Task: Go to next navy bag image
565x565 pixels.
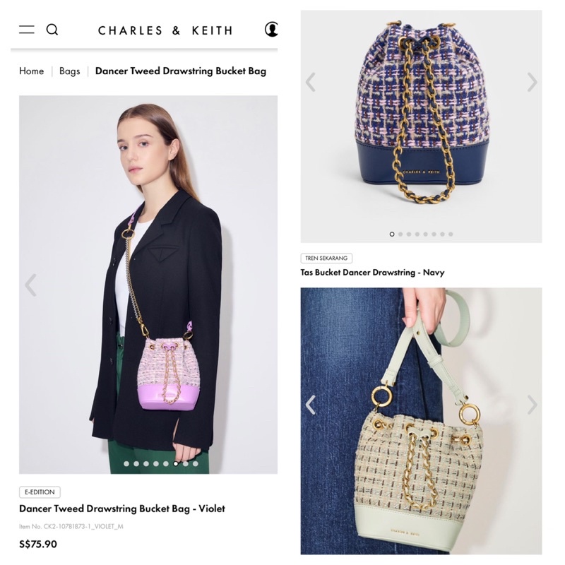Action: (x=533, y=82)
